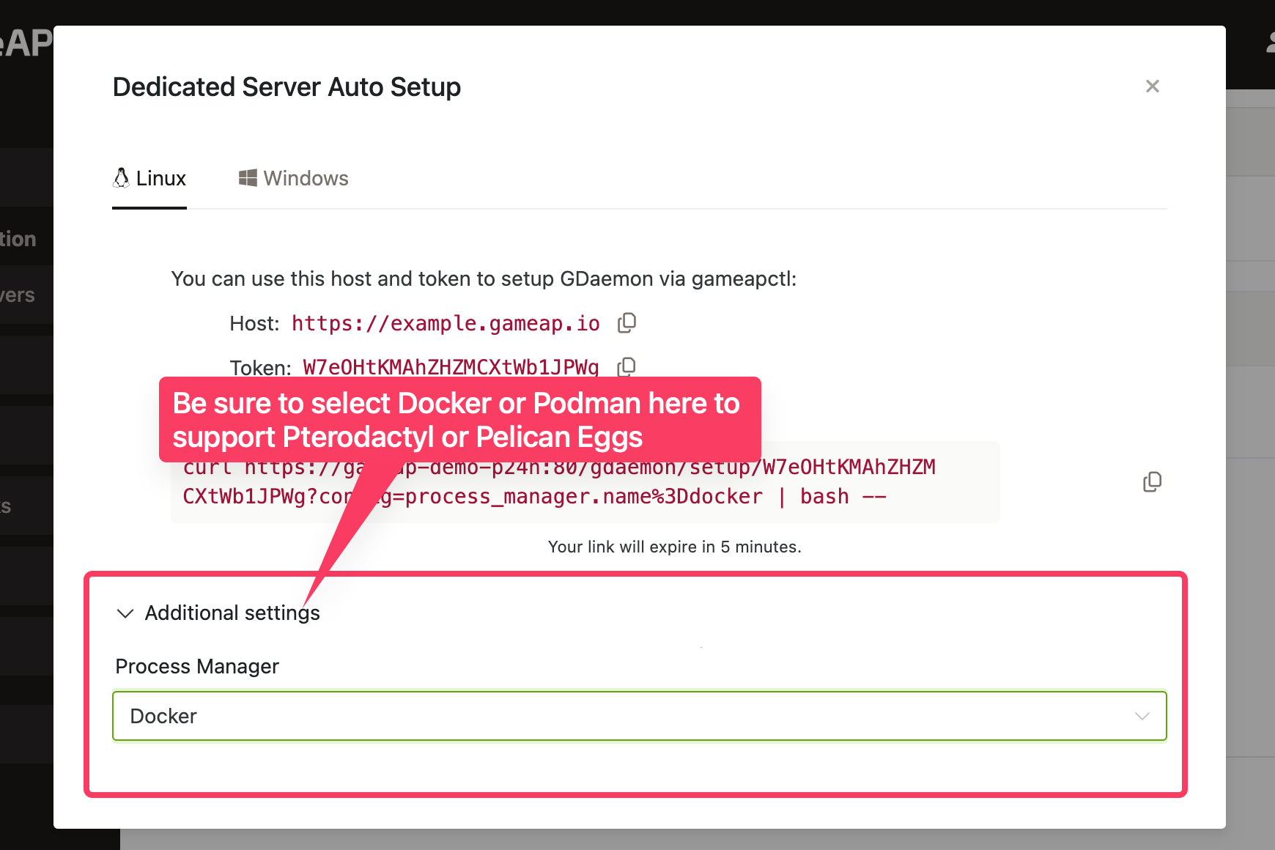Image resolution: width=1275 pixels, height=850 pixels.
Task: Click the Windows logo icon
Action: point(248,178)
